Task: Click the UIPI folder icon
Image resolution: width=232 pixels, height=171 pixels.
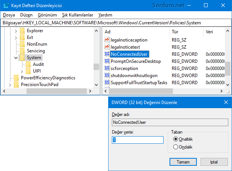Action: click(28, 71)
